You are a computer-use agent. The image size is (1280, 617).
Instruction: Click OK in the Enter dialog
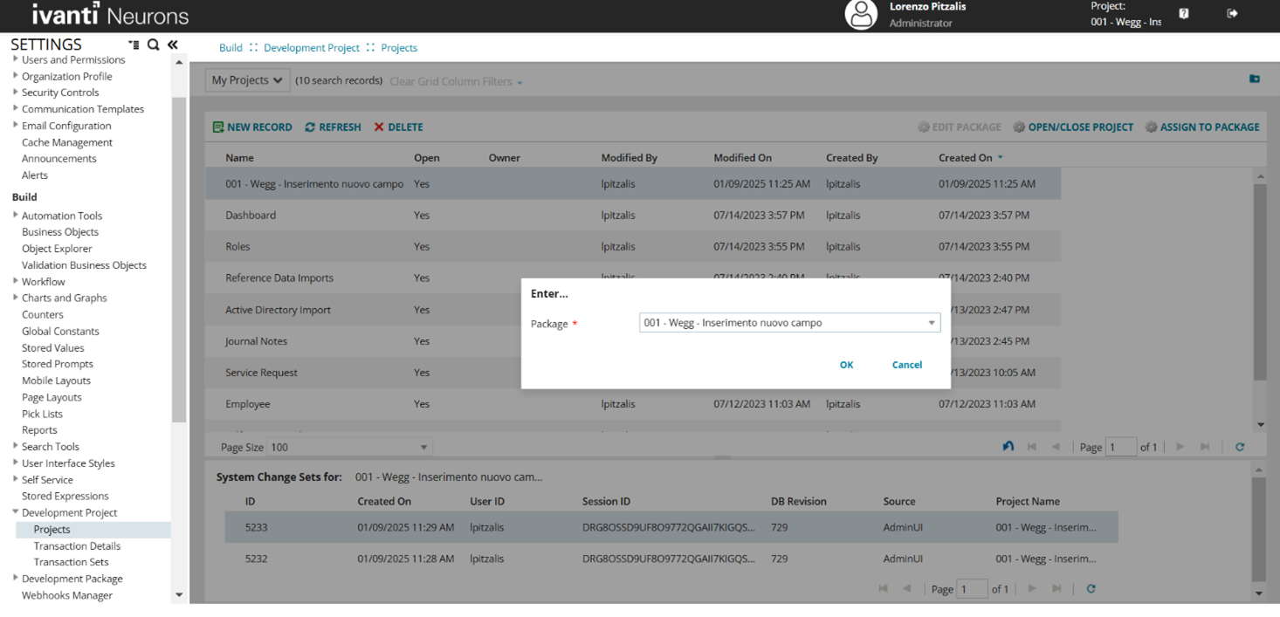(846, 365)
